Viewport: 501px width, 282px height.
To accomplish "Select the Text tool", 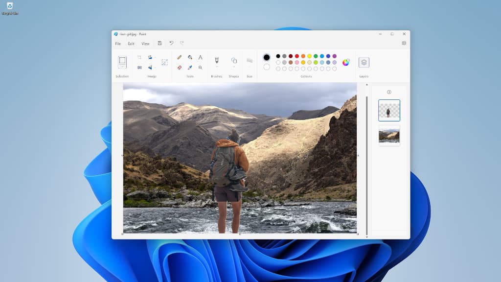I will tap(201, 57).
